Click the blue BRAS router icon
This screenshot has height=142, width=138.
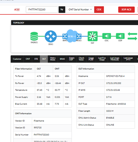pyautogui.click(x=51, y=36)
